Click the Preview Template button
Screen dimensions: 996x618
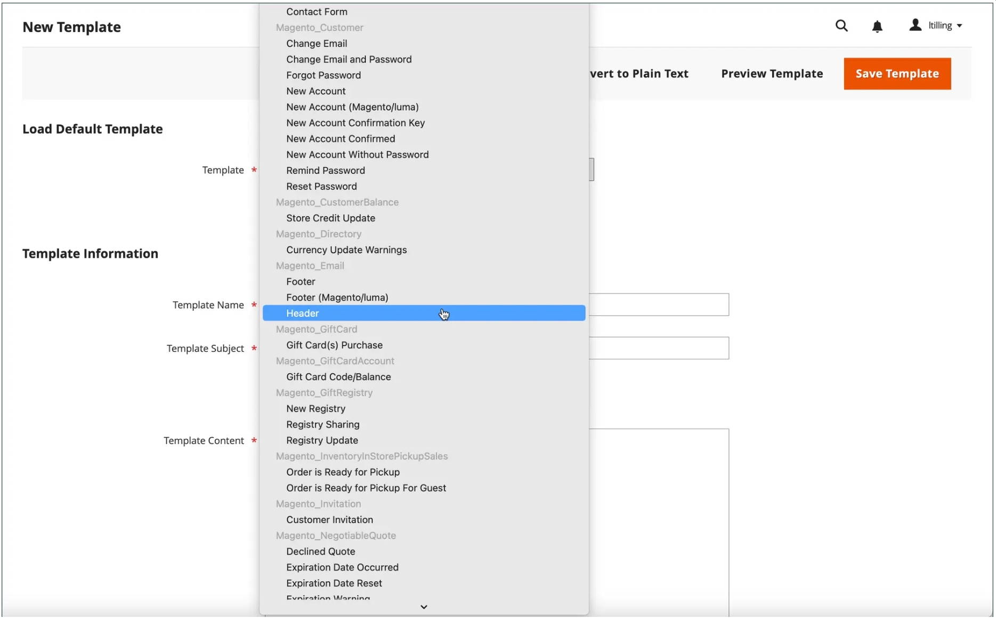[772, 73]
